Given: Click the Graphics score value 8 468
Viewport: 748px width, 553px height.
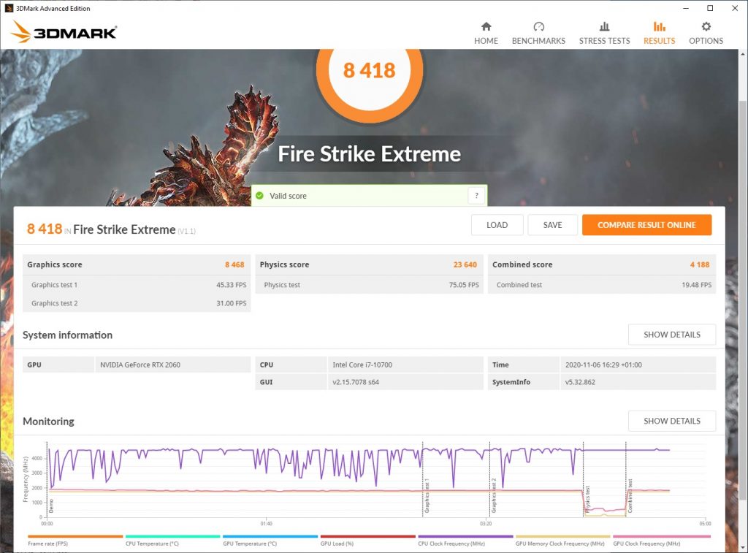Looking at the screenshot, I should [x=234, y=264].
